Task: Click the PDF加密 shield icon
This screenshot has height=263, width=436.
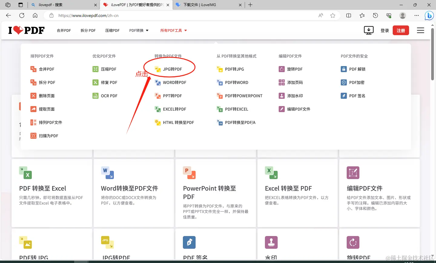Action: click(344, 82)
